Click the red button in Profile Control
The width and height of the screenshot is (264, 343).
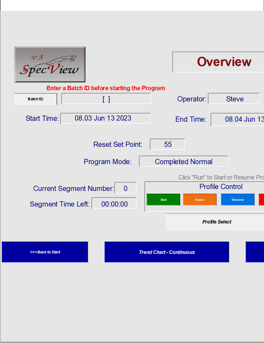tap(261, 200)
